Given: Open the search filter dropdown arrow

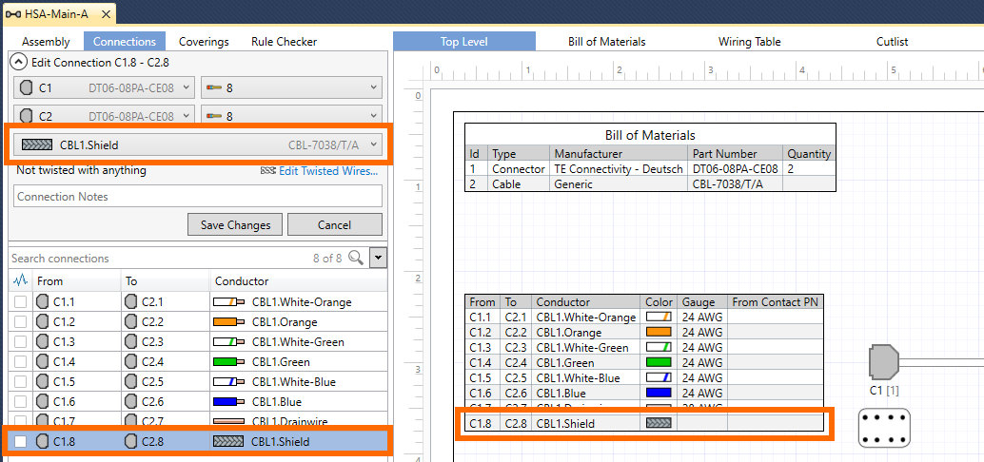Looking at the screenshot, I should [379, 258].
